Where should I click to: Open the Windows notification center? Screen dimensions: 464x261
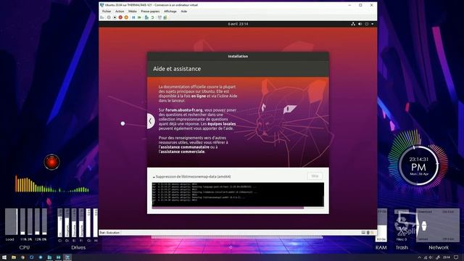point(456,257)
